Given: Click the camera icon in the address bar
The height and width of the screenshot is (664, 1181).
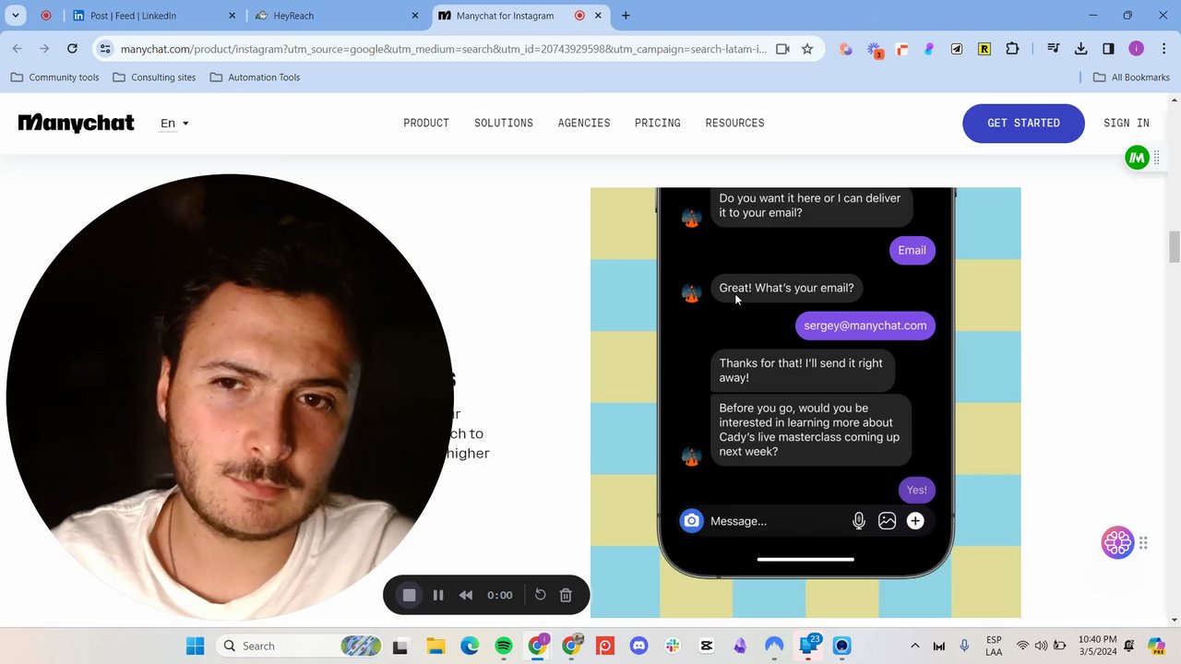Looking at the screenshot, I should pyautogui.click(x=782, y=49).
